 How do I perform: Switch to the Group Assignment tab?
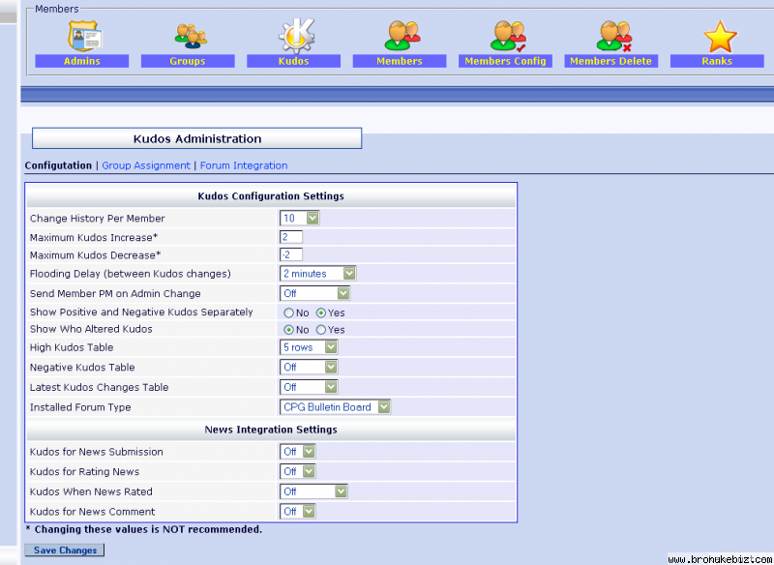(x=146, y=165)
